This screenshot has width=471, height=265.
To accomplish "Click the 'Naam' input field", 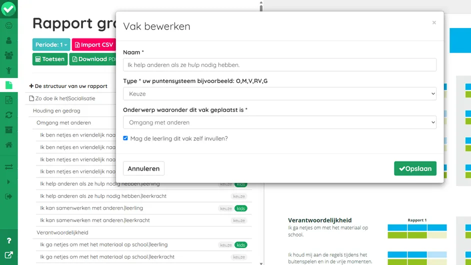I will pyautogui.click(x=279, y=65).
